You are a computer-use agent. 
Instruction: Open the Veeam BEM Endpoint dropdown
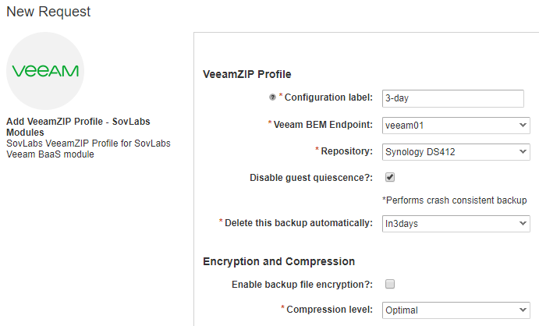456,125
